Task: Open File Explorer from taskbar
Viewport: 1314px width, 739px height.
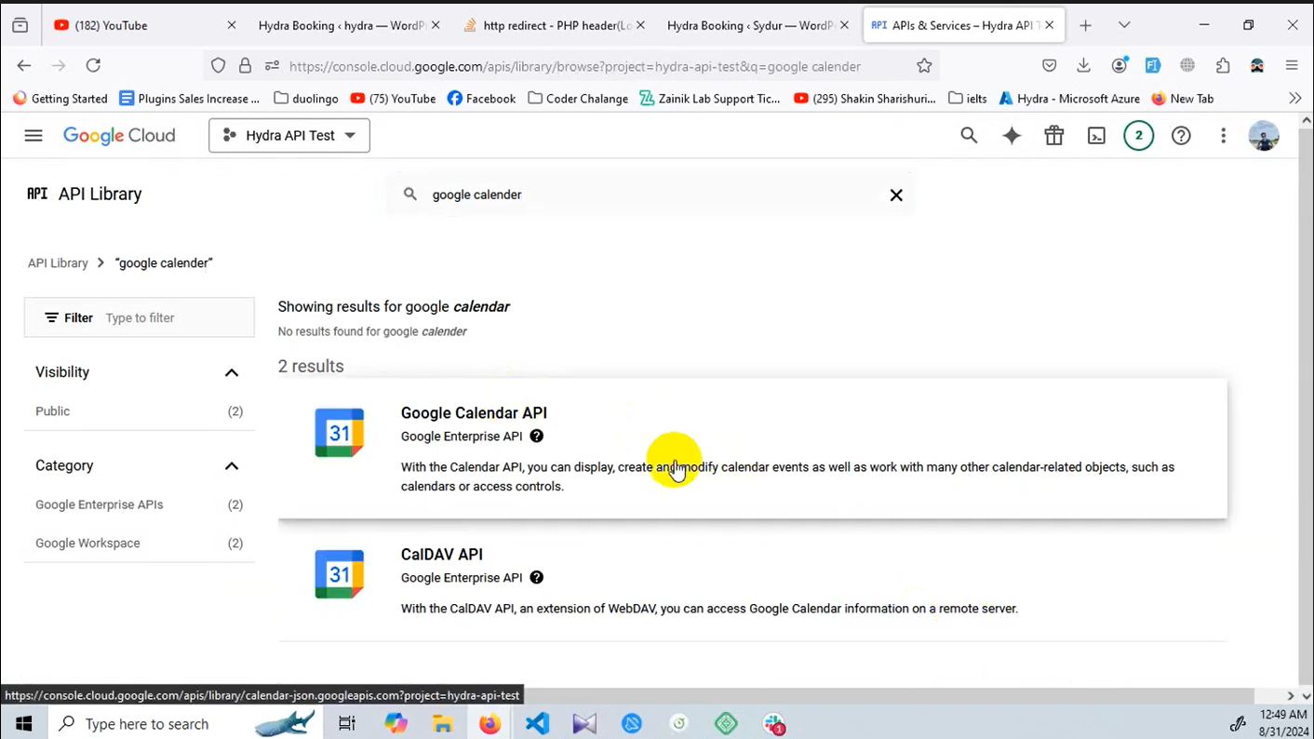Action: pos(442,724)
